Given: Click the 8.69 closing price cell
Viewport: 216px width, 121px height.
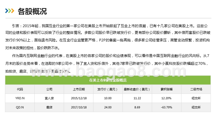Looking at the screenshot, I should click(x=137, y=107).
